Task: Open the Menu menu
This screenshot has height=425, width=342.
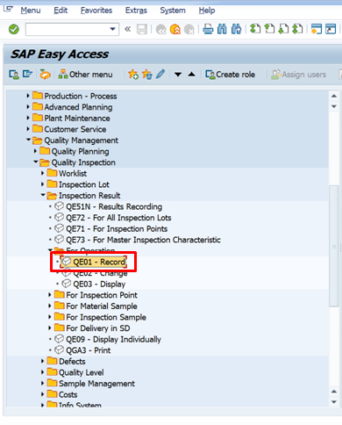Action: pos(31,11)
